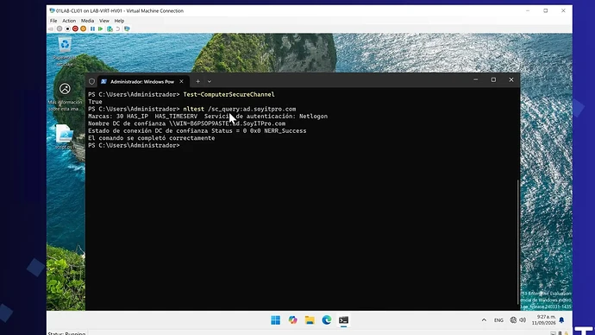Viewport: 595px width, 335px height.
Task: Click the orange Save VM state icon
Action: tap(83, 28)
